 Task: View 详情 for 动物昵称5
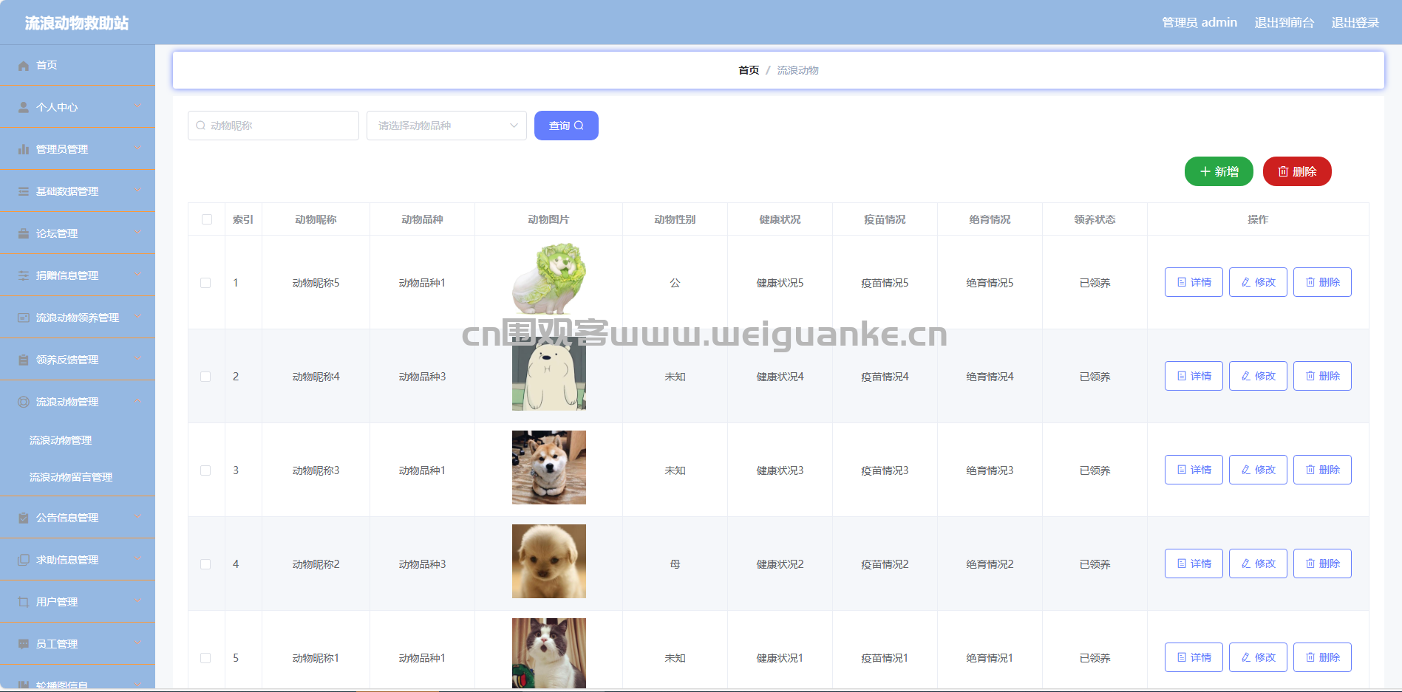[1194, 282]
